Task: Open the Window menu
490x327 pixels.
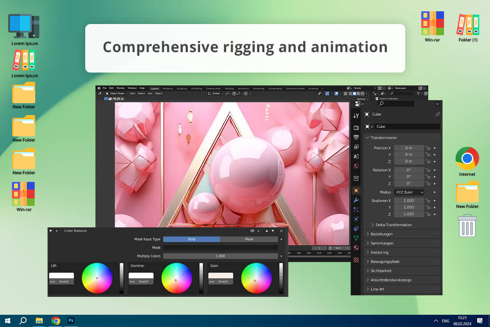Action: tap(132, 88)
